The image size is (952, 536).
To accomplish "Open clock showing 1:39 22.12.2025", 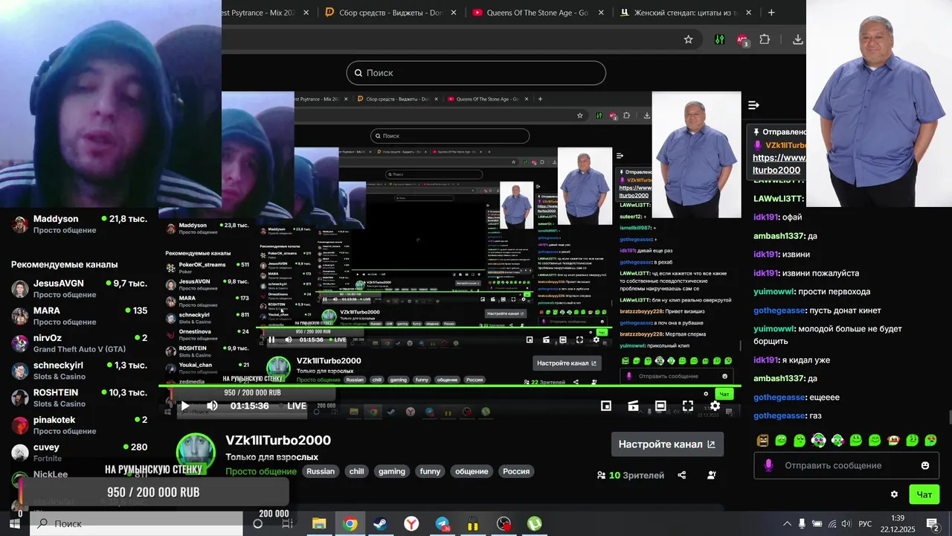I will (897, 523).
